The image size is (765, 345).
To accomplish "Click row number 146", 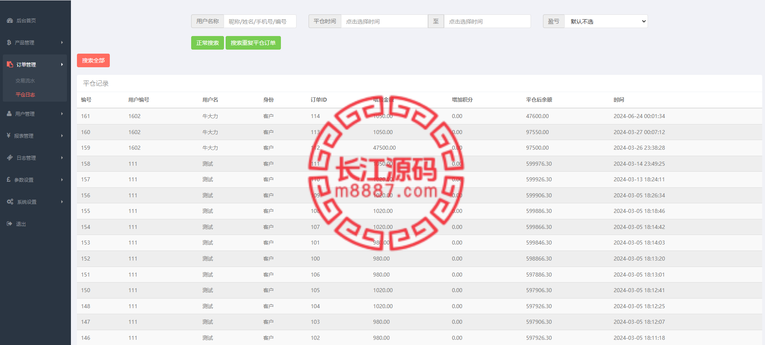I will tap(85, 338).
